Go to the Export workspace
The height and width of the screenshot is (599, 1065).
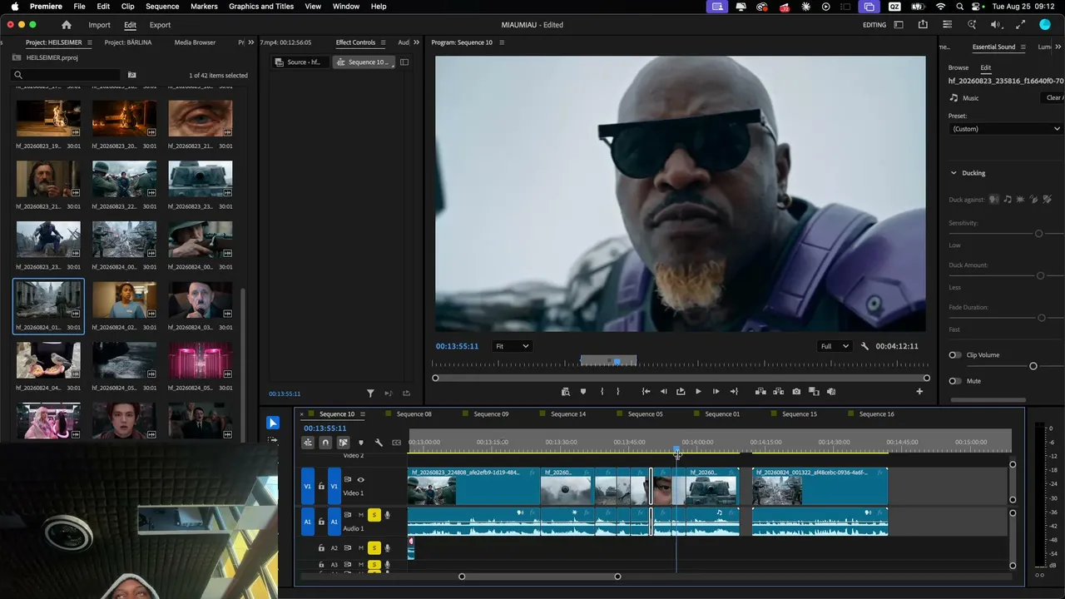point(160,25)
